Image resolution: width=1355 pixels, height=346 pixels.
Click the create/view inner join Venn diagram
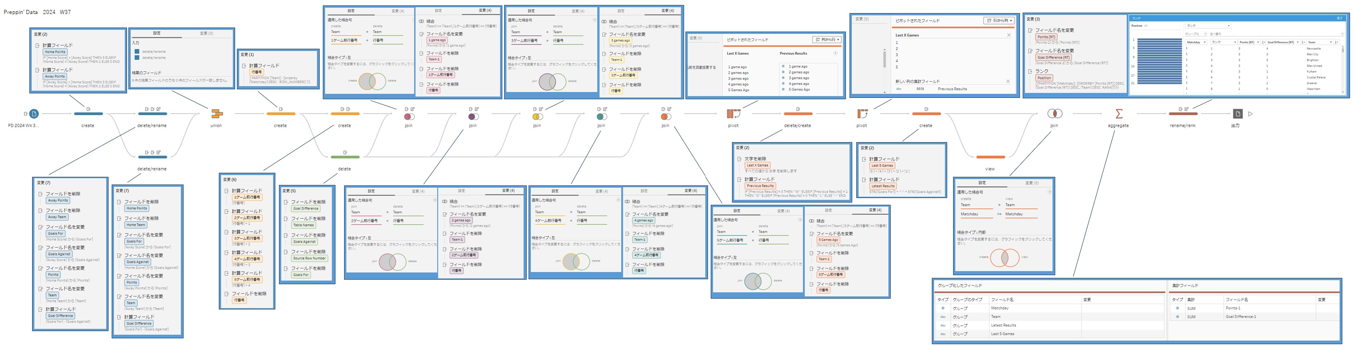1004,257
